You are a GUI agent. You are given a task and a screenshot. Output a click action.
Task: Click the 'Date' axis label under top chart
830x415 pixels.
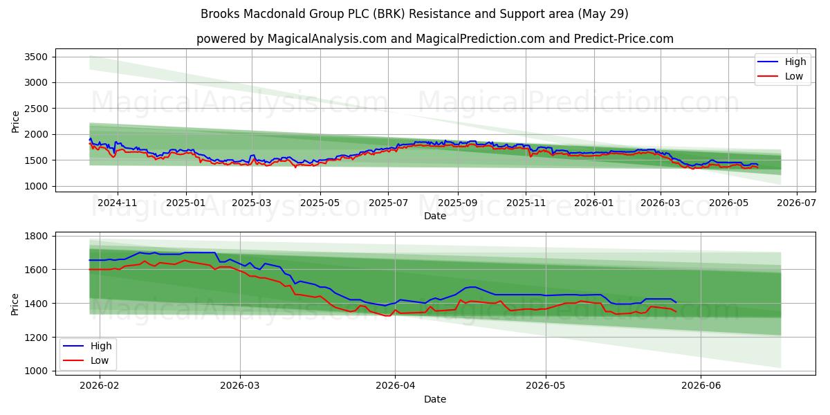click(435, 216)
